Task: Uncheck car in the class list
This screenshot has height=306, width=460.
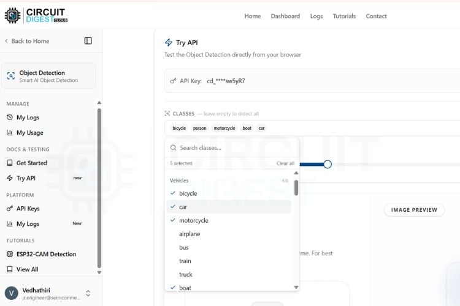Action: click(x=229, y=207)
